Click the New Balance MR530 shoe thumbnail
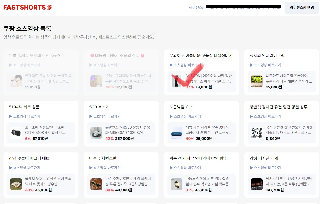 coord(96,133)
